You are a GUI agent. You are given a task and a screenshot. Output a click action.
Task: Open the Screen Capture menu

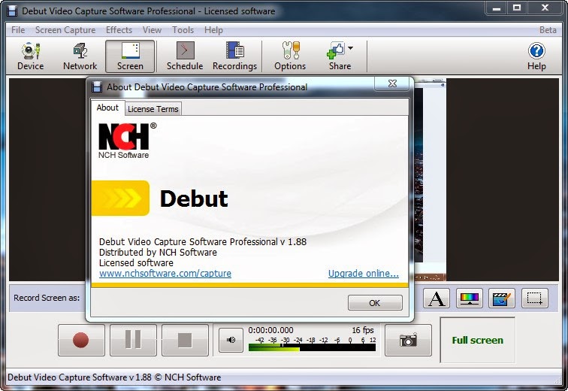coord(65,30)
